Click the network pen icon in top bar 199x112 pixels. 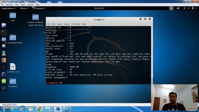(184, 8)
